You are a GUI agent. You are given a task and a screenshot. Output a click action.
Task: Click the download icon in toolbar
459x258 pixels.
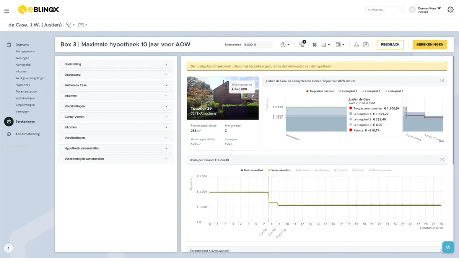356,45
